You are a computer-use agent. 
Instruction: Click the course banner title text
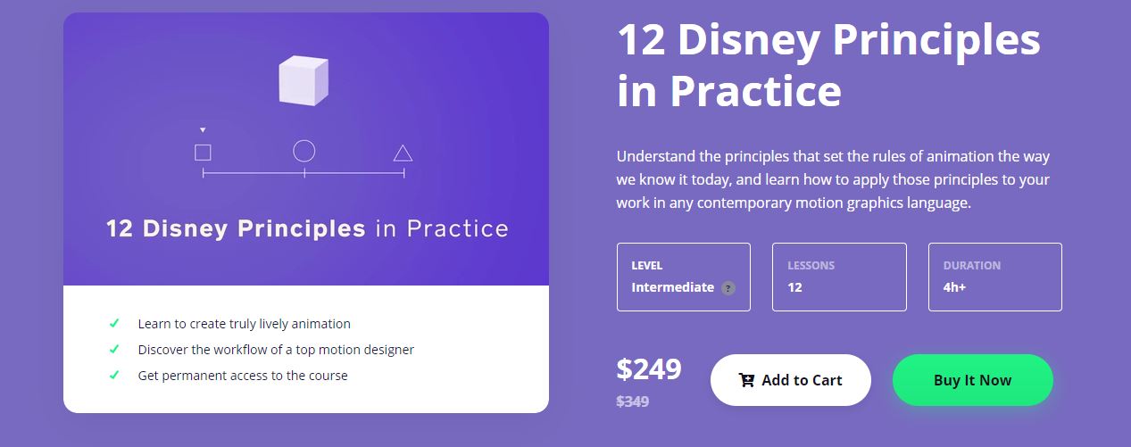[x=307, y=228]
